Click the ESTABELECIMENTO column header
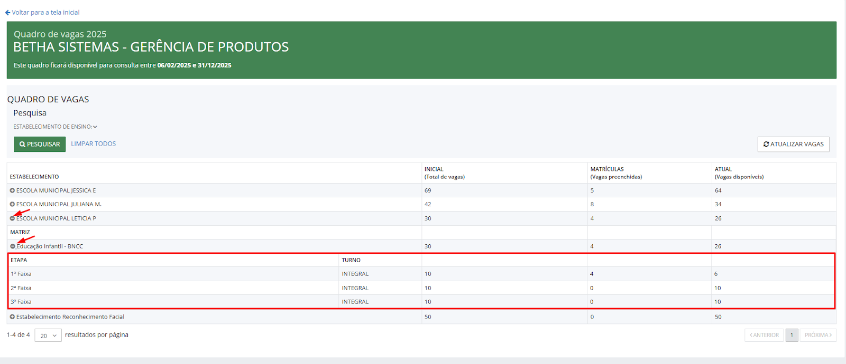 (34, 177)
